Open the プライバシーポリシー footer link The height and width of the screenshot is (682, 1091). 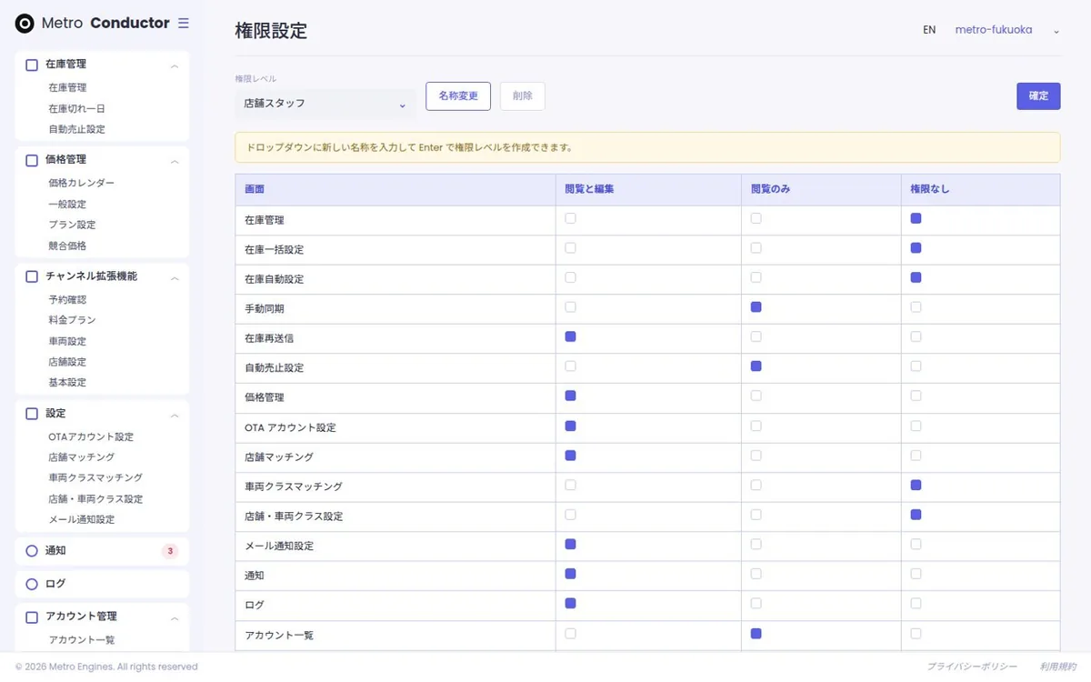click(x=972, y=667)
